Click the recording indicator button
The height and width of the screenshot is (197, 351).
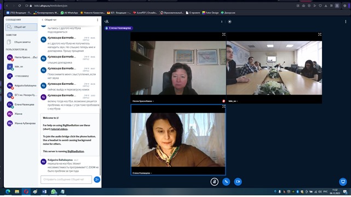229,22
